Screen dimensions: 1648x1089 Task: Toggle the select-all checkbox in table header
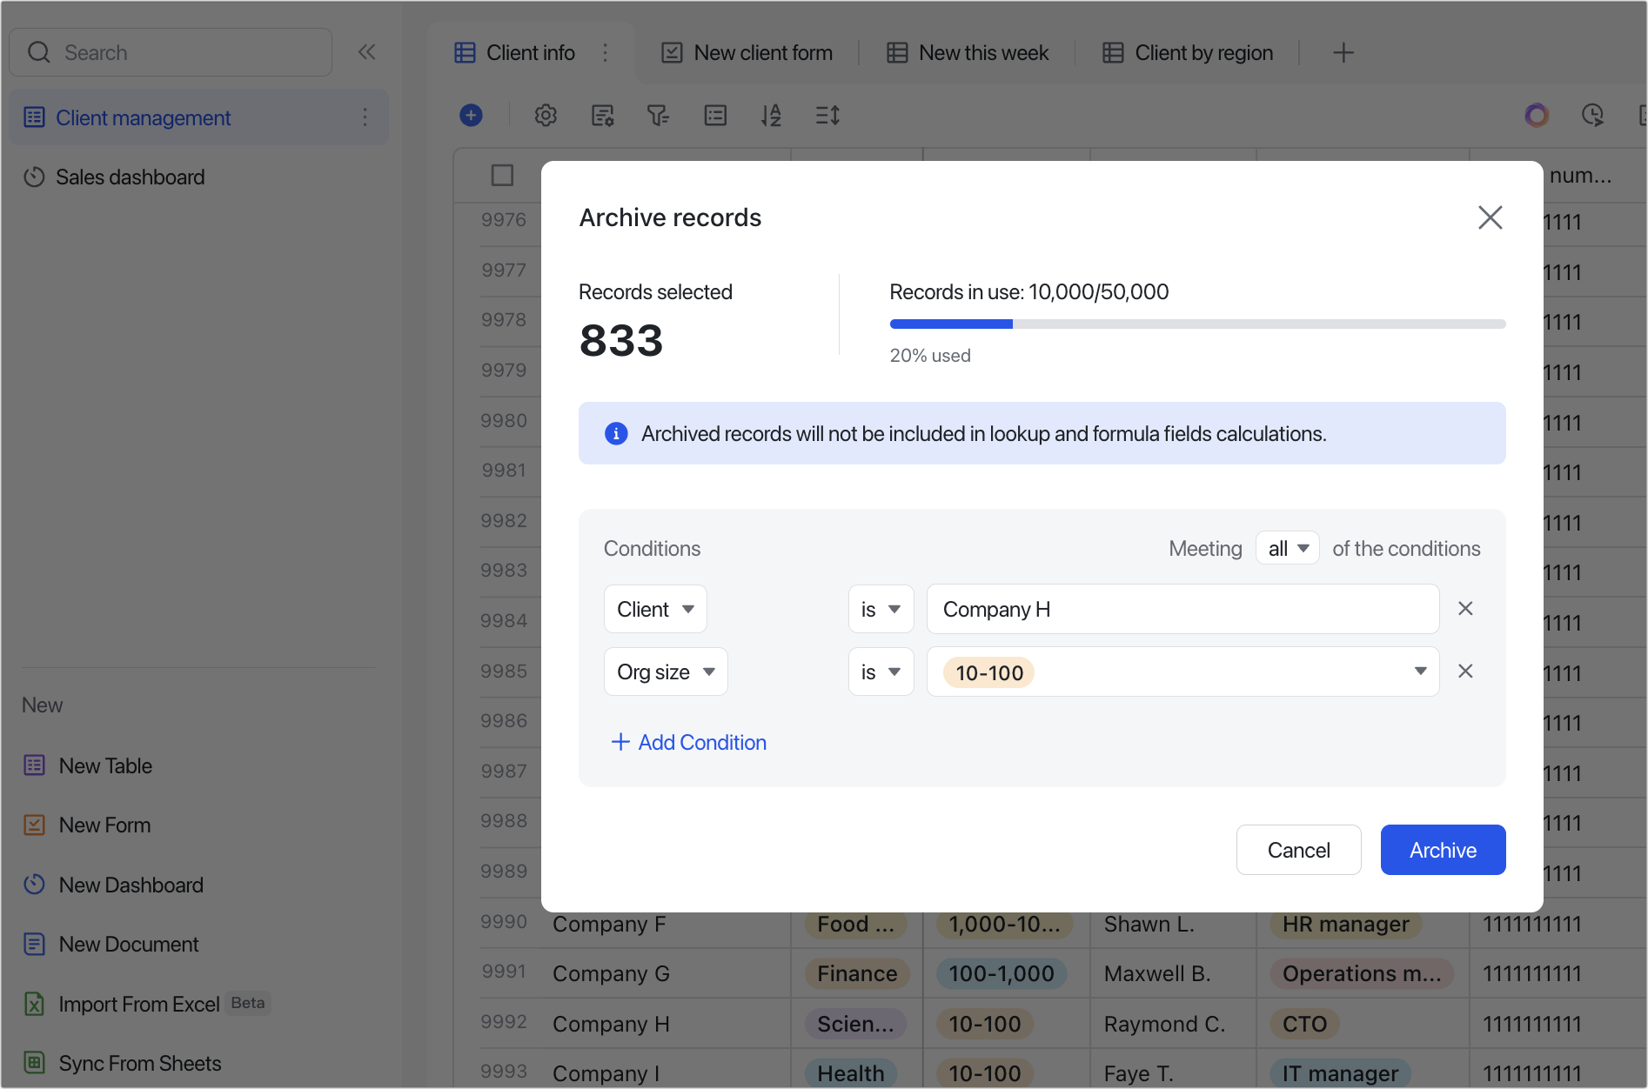point(502,175)
